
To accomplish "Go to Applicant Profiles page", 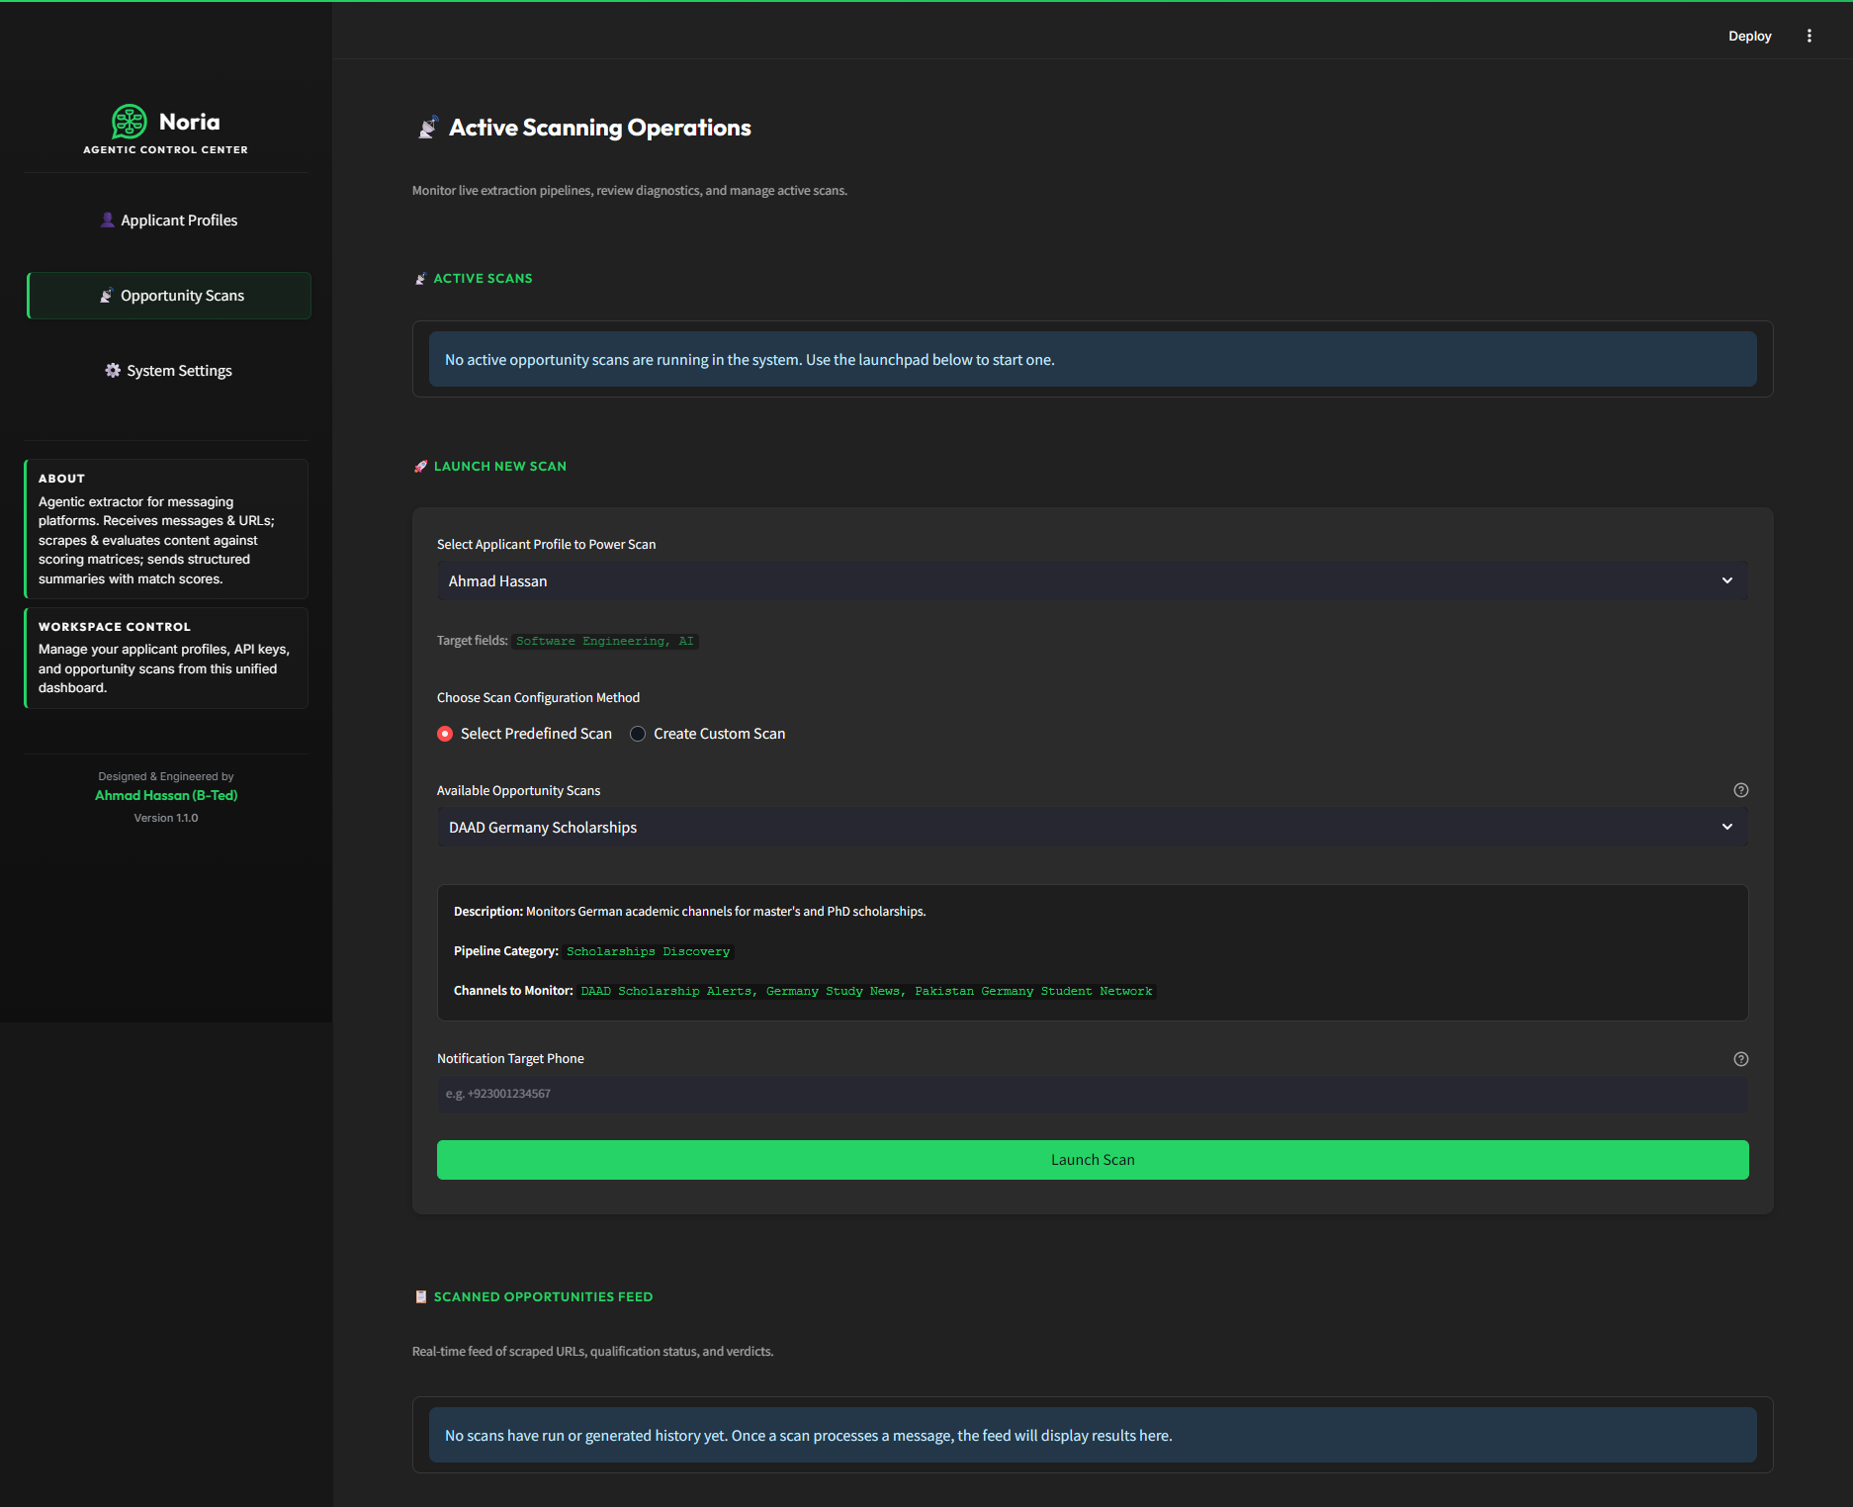I will click(x=168, y=221).
